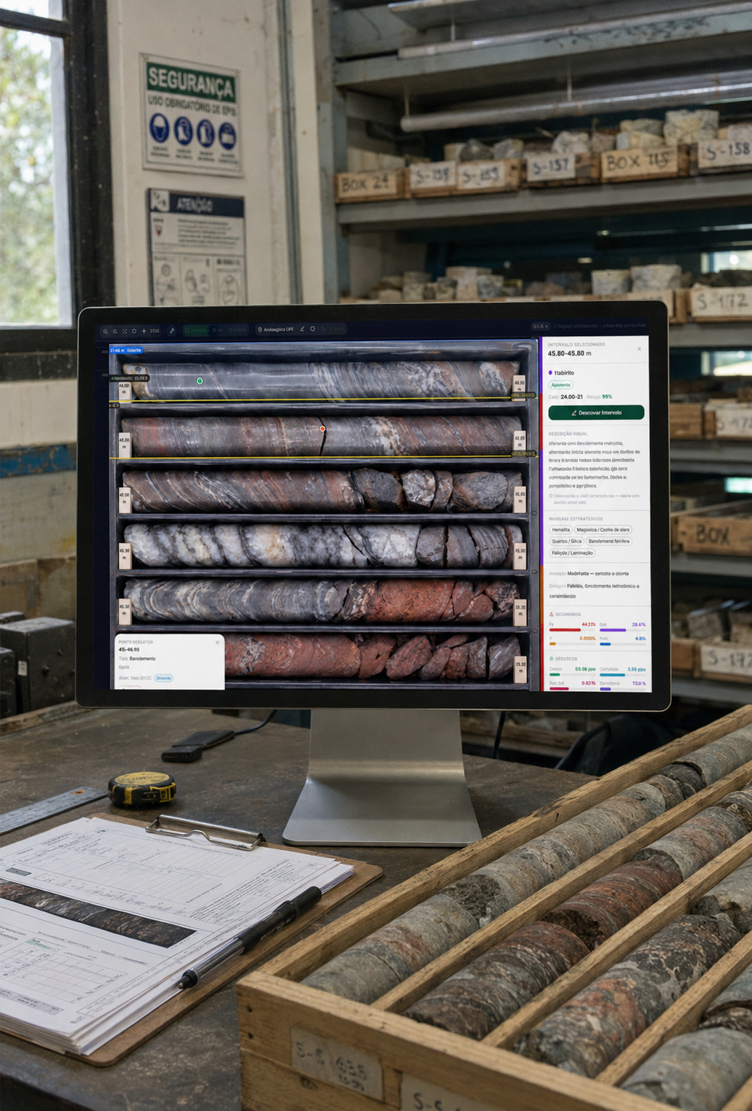Select the marker pen tool icon
752x1111 pixels.
pos(172,331)
